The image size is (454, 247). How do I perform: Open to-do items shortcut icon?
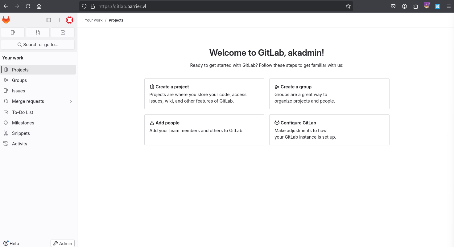coord(63,32)
